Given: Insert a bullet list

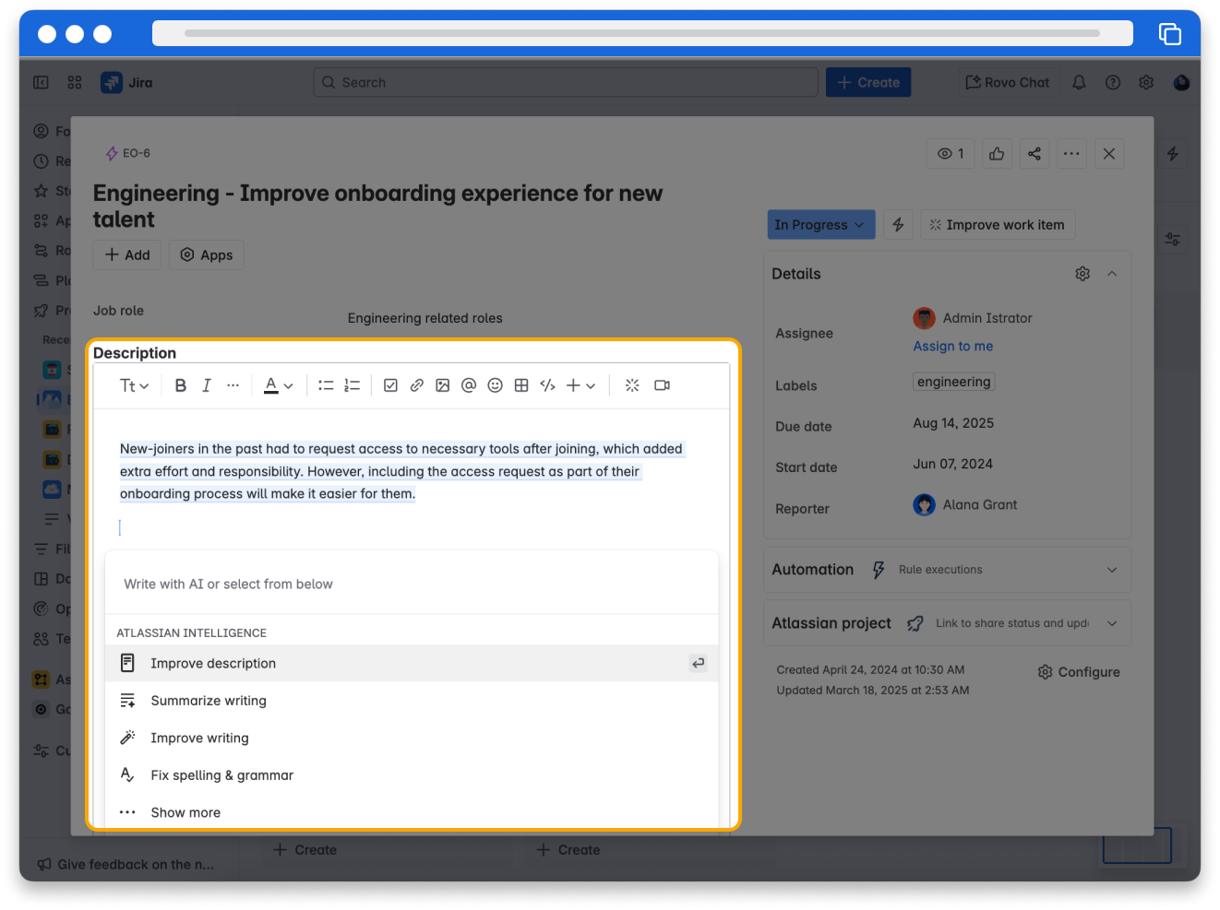Looking at the screenshot, I should 326,385.
